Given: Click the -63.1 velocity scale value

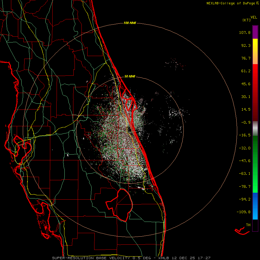Looking at the screenshot, I should click(245, 174).
